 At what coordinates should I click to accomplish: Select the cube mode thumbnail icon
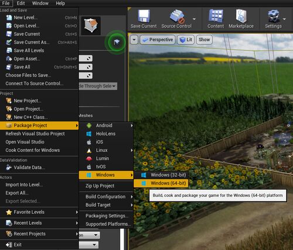click(91, 26)
